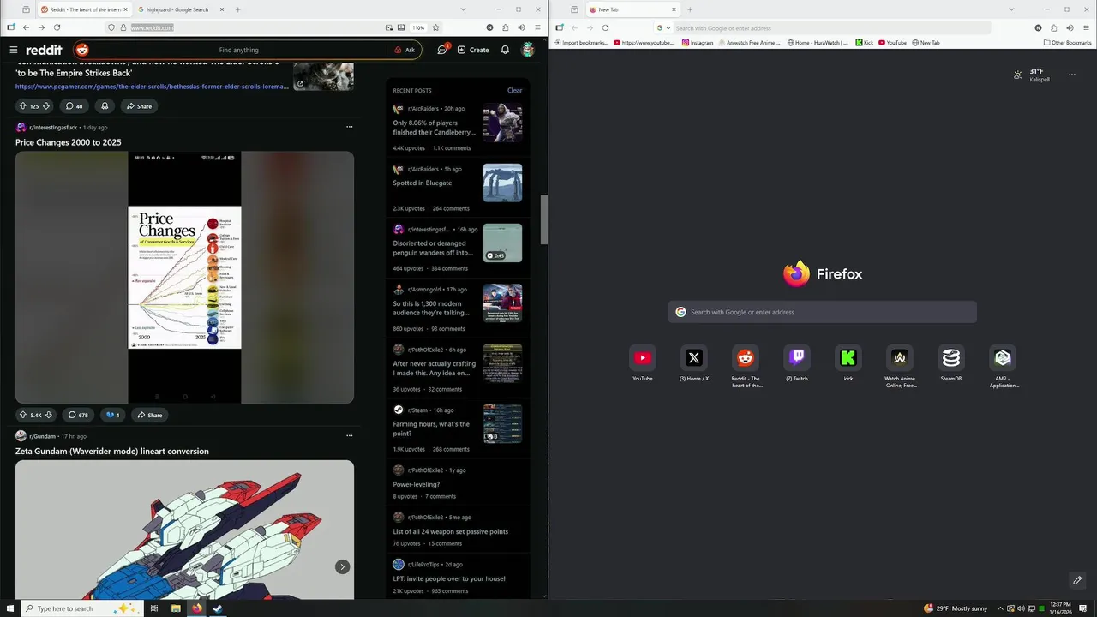This screenshot has height=617, width=1097.
Task: Click the r/Gundam subreddit link
Action: tap(42, 436)
